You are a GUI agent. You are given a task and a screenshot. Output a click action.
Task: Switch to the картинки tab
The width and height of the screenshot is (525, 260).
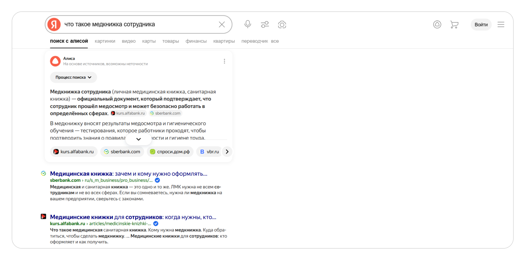coord(105,41)
